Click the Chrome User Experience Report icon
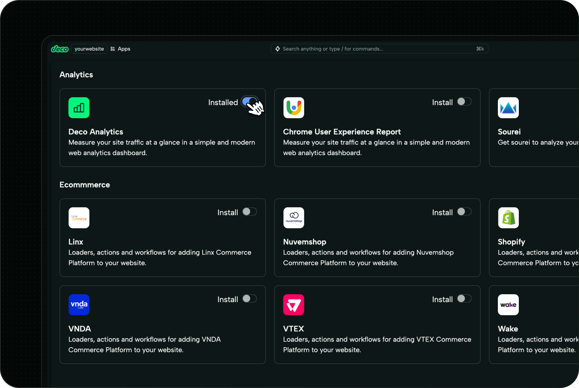The image size is (579, 388). tap(294, 107)
